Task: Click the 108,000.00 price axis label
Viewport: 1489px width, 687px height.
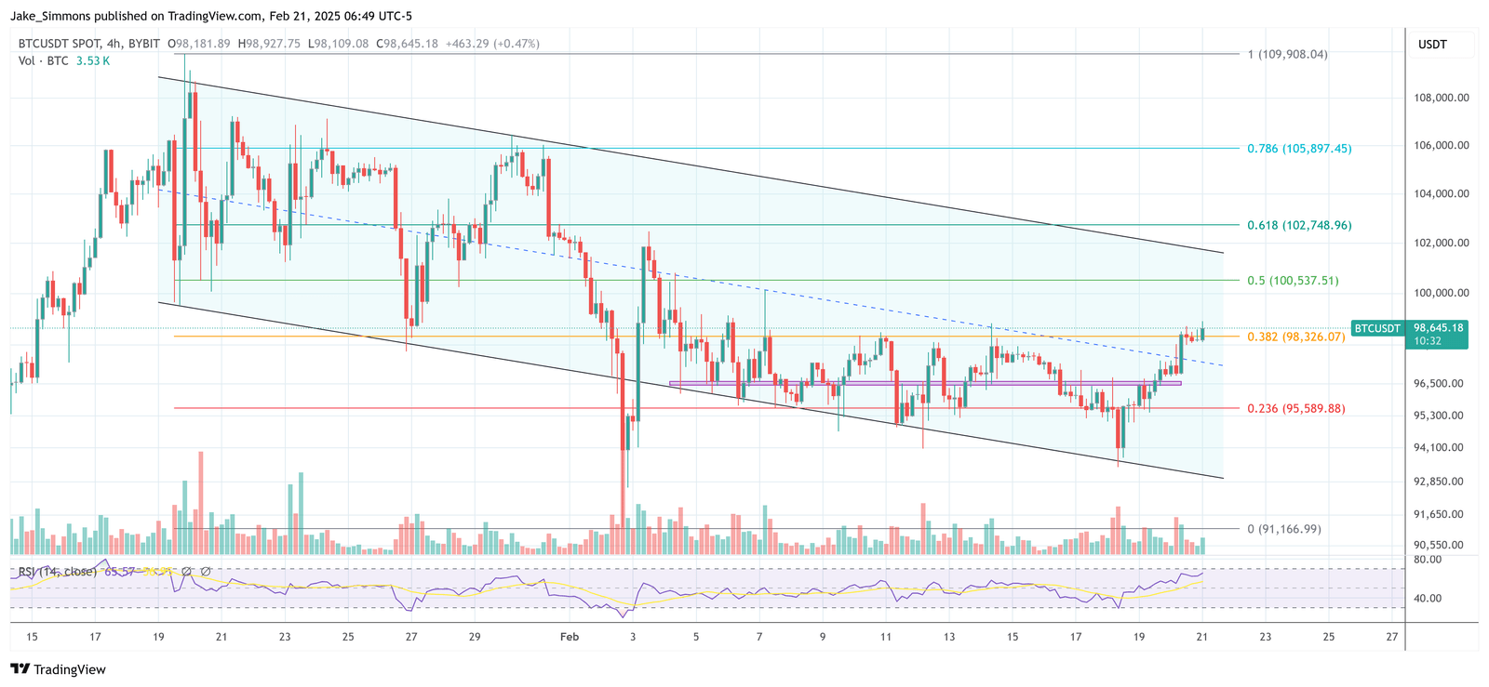Action: (1442, 98)
